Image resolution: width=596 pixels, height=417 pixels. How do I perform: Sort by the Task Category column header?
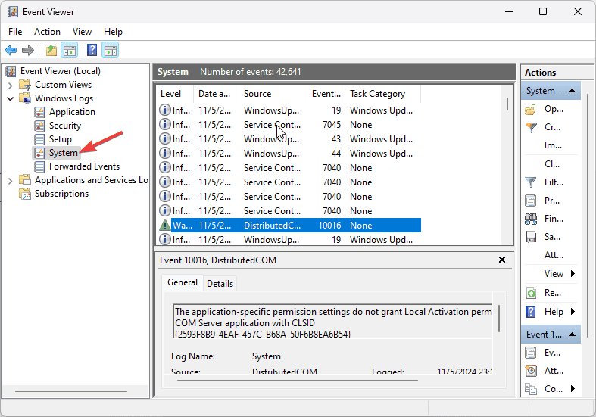pyautogui.click(x=382, y=94)
